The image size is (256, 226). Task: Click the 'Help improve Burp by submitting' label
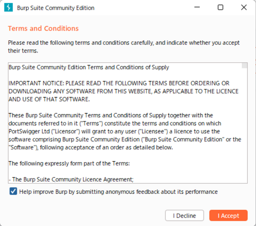coord(118,192)
